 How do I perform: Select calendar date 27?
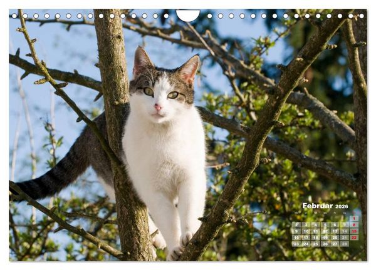click(335, 244)
